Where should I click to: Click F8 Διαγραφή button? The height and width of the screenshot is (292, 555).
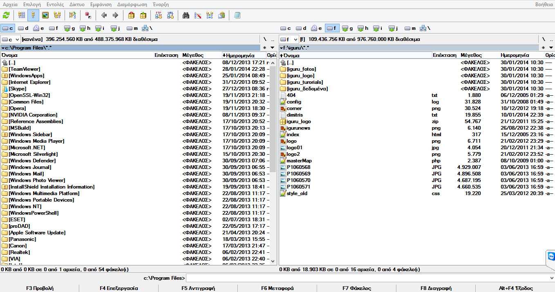tap(436, 288)
